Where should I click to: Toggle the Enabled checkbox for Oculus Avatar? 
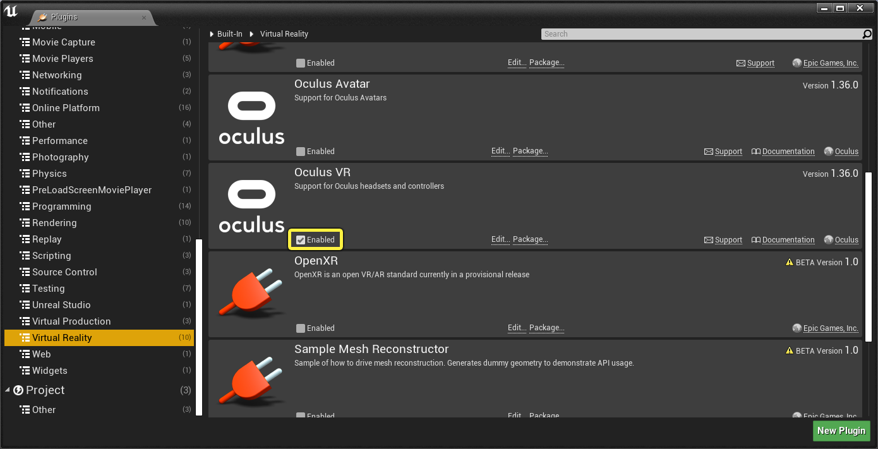coord(301,152)
